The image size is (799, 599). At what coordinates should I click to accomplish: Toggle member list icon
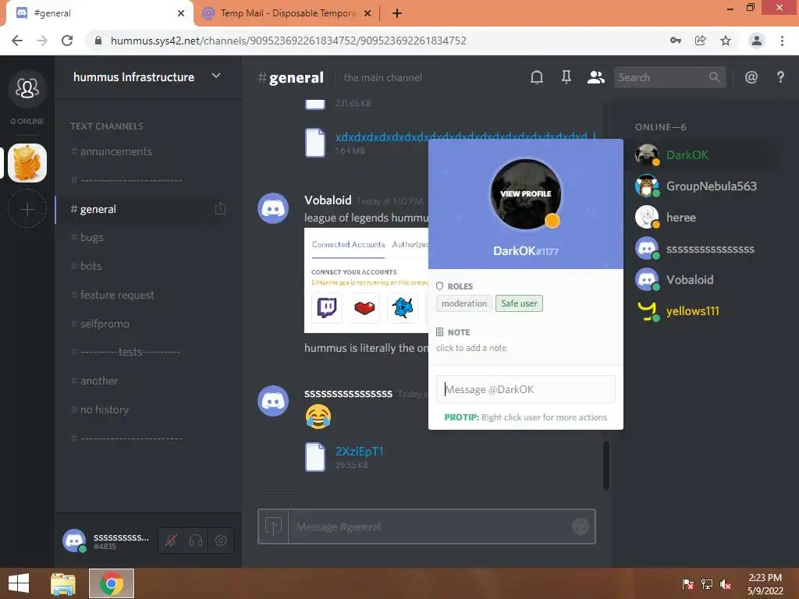click(x=595, y=77)
